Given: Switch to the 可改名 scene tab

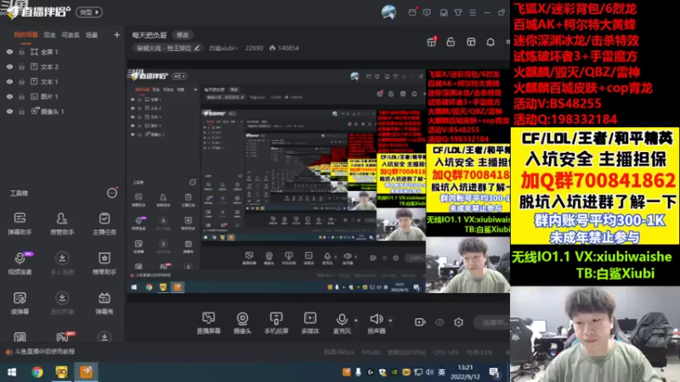Looking at the screenshot, I should (71, 35).
